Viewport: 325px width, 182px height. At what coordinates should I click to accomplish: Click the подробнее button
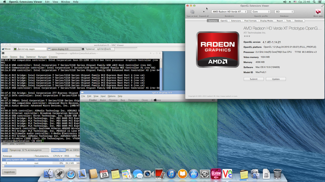(9, 172)
